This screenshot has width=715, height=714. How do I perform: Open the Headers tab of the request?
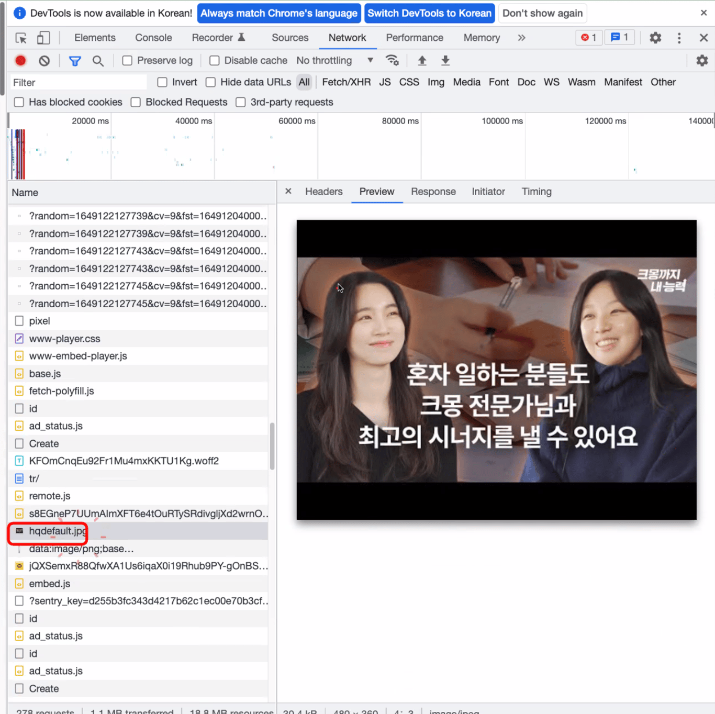pos(323,192)
